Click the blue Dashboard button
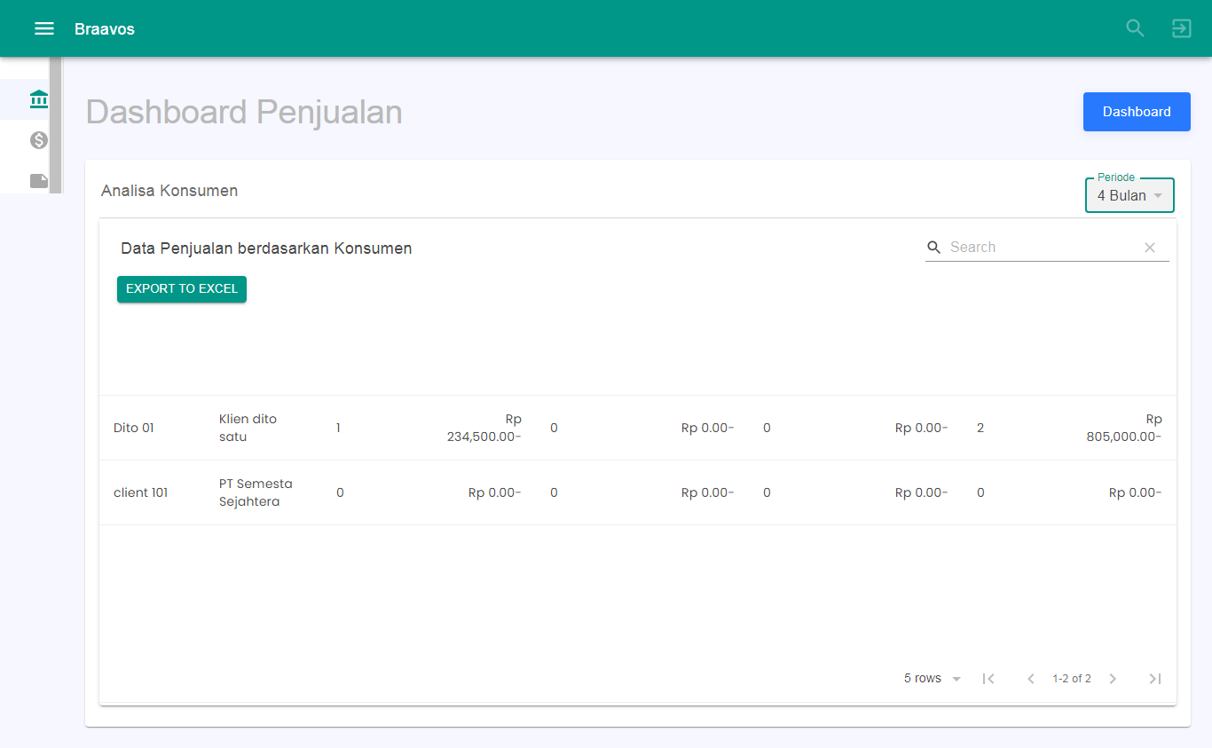This screenshot has width=1212, height=748. 1137,112
